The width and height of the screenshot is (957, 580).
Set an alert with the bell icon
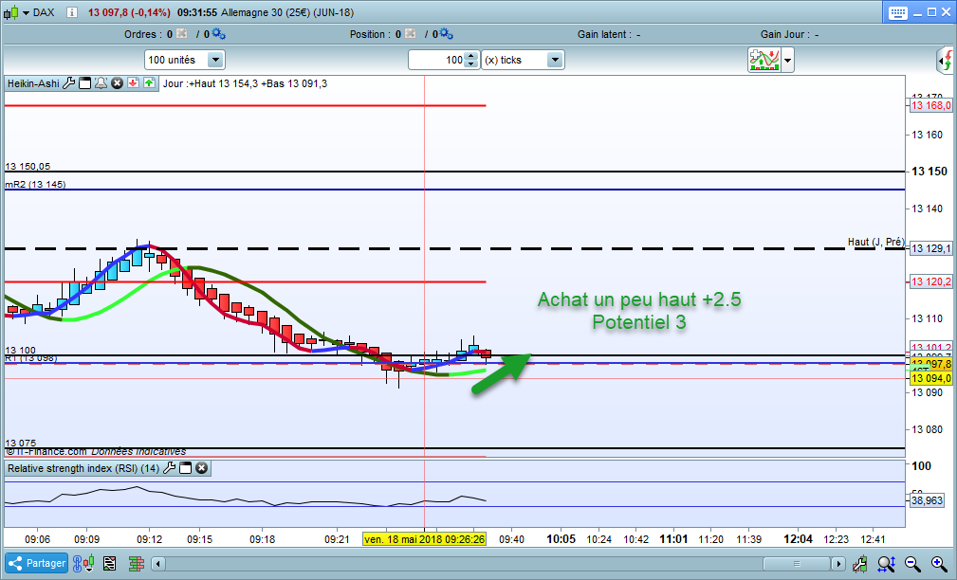[x=101, y=83]
